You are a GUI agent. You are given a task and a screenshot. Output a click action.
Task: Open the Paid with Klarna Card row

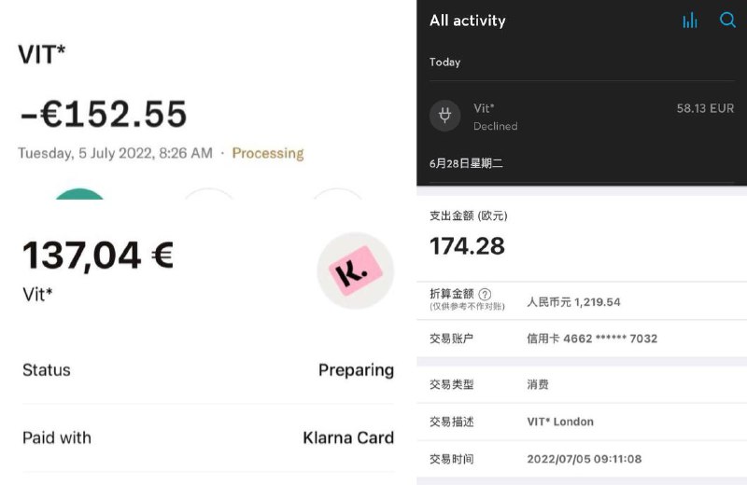click(207, 437)
